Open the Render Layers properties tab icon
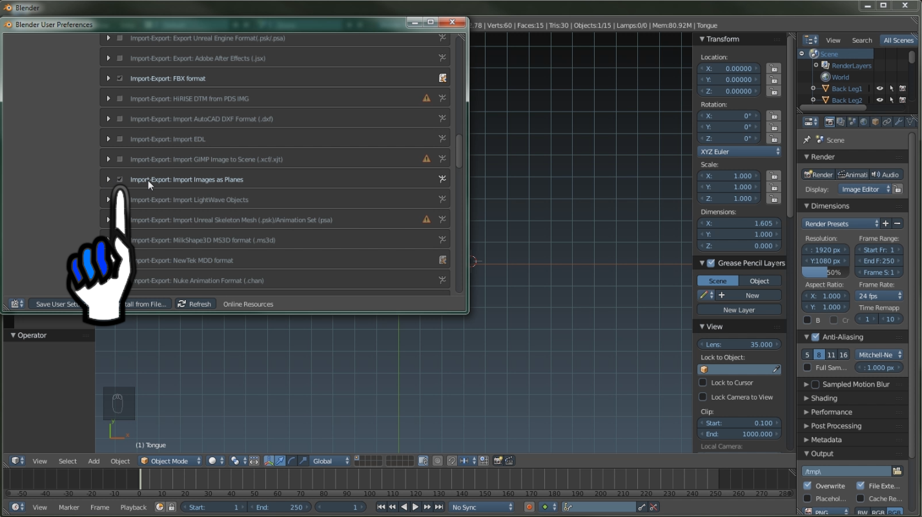Image resolution: width=922 pixels, height=517 pixels. point(841,121)
